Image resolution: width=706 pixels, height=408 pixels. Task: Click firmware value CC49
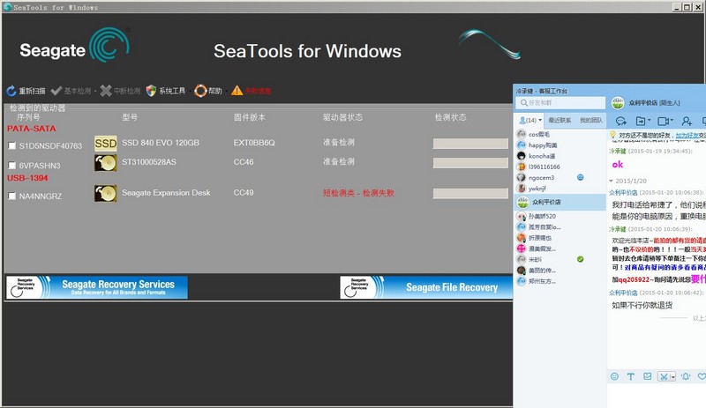point(244,192)
